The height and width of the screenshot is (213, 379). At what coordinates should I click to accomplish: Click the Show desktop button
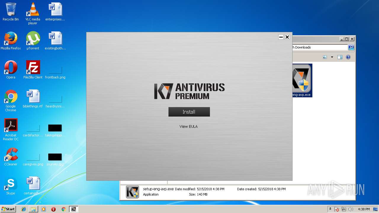click(376, 209)
